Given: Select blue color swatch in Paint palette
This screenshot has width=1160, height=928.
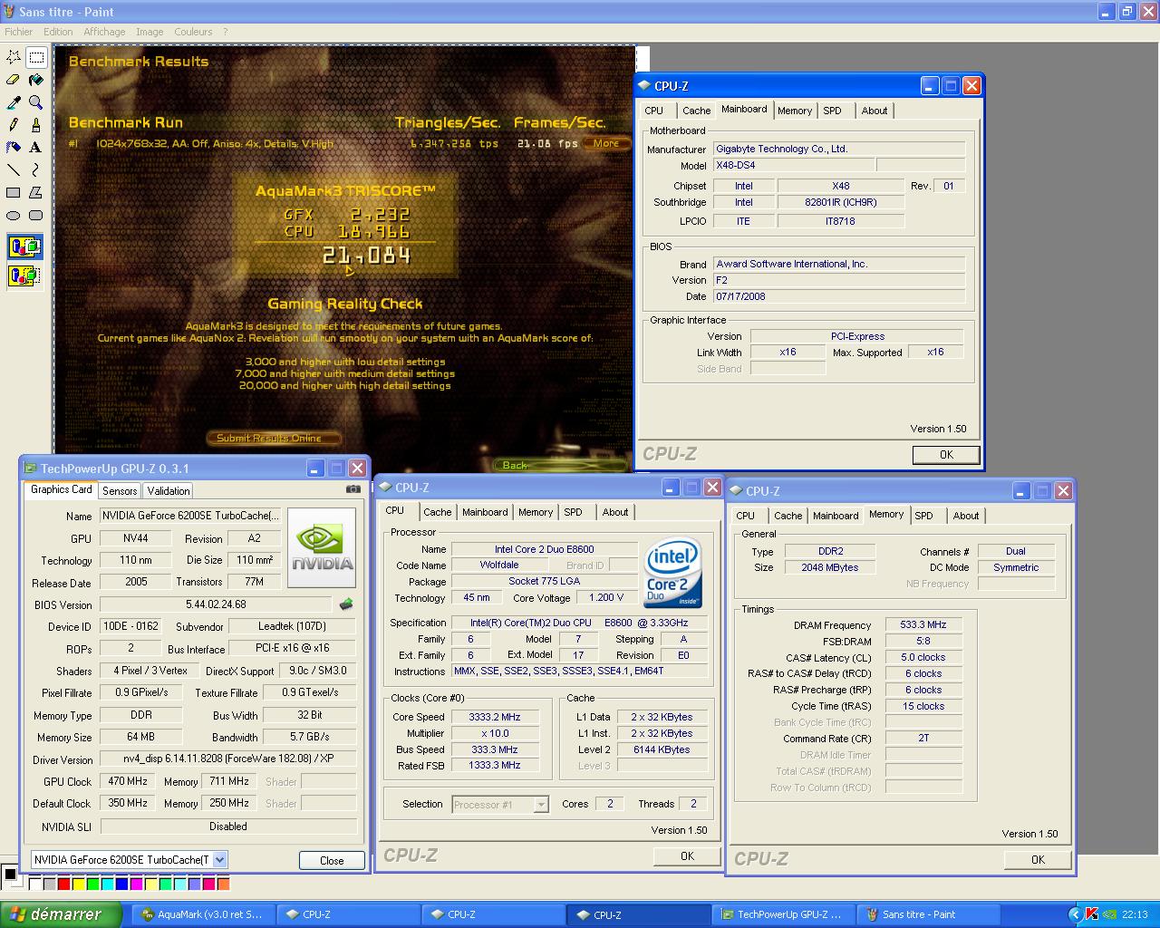Looking at the screenshot, I should coord(122,884).
